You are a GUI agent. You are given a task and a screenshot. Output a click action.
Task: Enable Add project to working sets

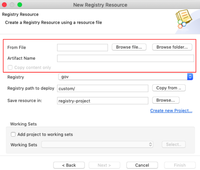[x=13, y=134]
